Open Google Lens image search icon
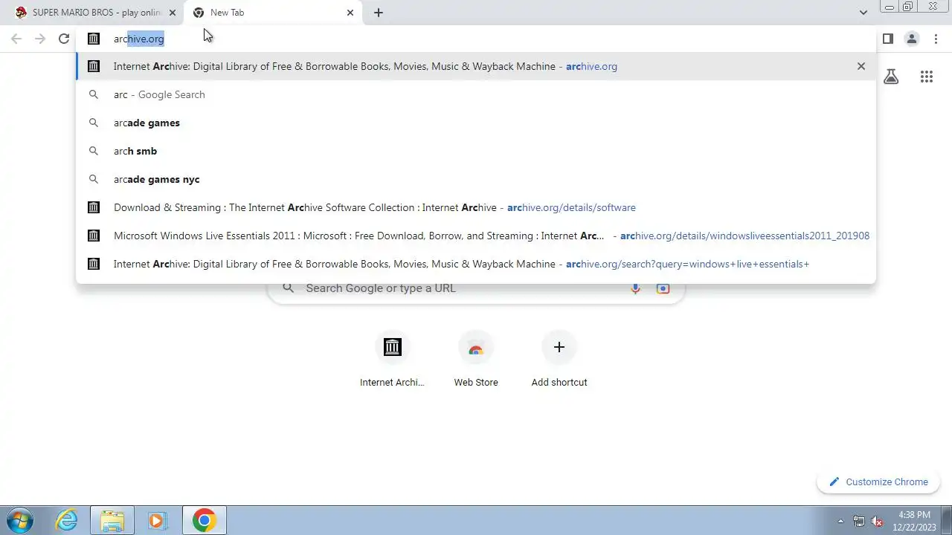The image size is (952, 535). [663, 288]
